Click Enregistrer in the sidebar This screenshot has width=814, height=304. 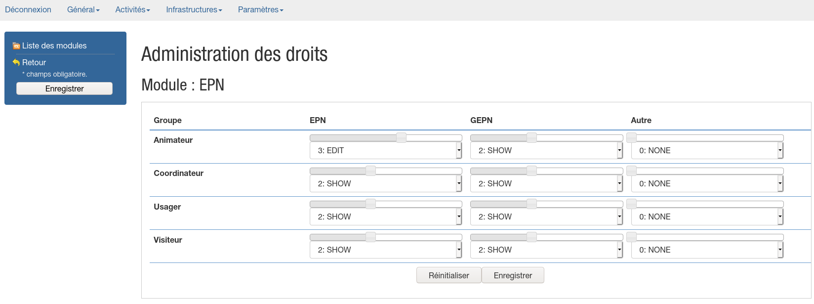point(64,88)
